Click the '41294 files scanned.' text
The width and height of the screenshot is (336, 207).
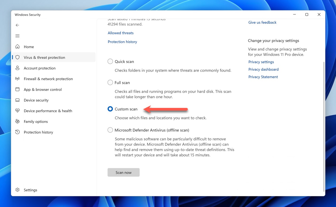125,24
